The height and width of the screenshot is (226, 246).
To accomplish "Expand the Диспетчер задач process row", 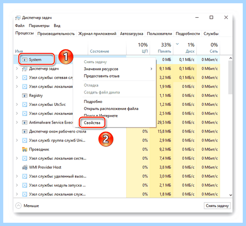I will (17, 68).
